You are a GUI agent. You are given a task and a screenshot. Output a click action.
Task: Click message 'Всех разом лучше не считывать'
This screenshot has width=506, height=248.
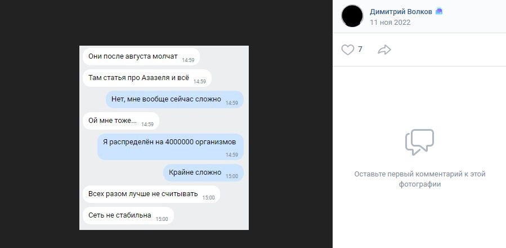click(x=151, y=194)
